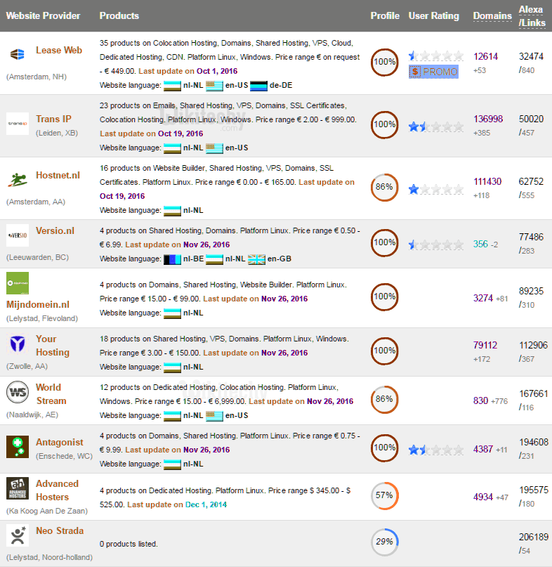Click the Trans IP star rating
Screen dimensions: 552x567
tap(435, 126)
